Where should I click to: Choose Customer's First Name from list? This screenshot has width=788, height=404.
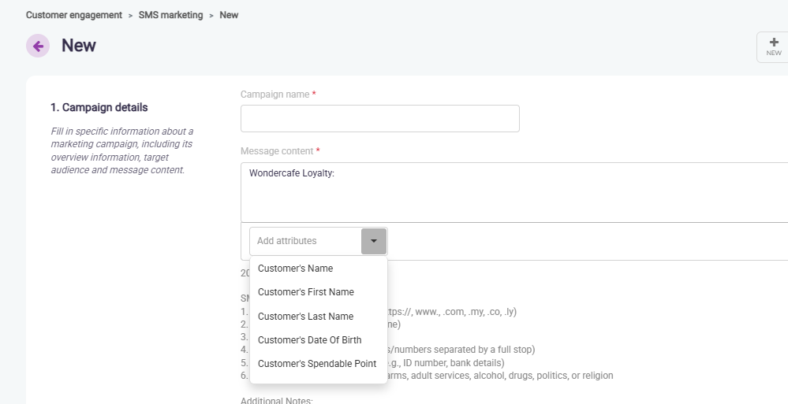coord(305,292)
